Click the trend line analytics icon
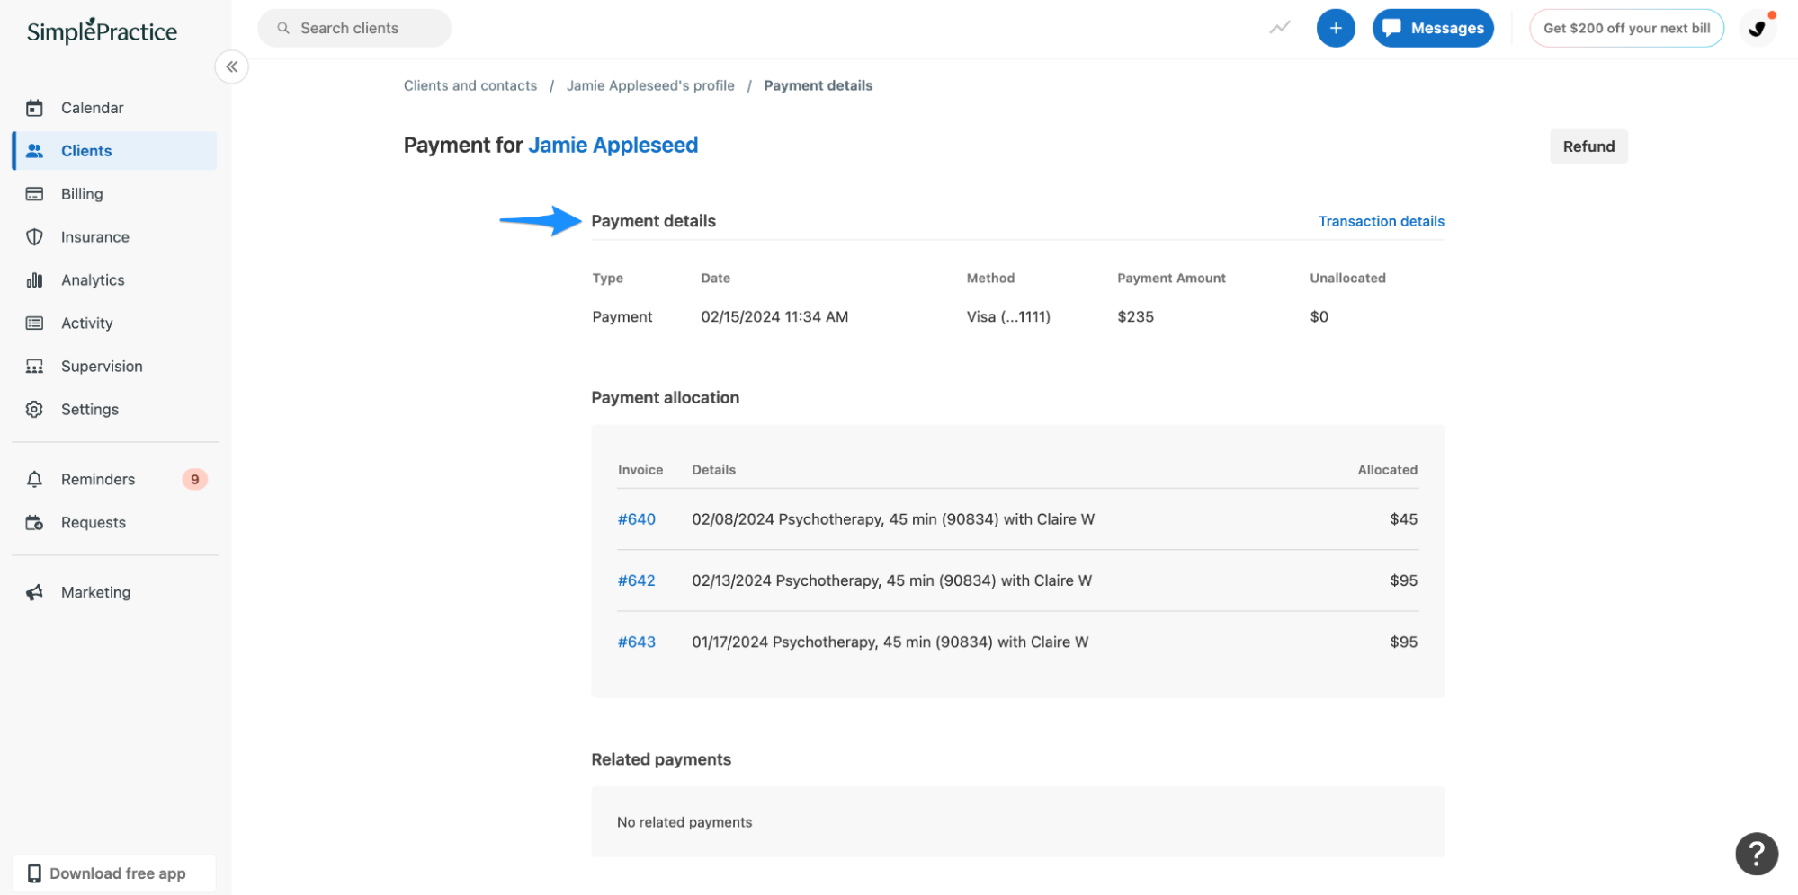 [x=1280, y=28]
